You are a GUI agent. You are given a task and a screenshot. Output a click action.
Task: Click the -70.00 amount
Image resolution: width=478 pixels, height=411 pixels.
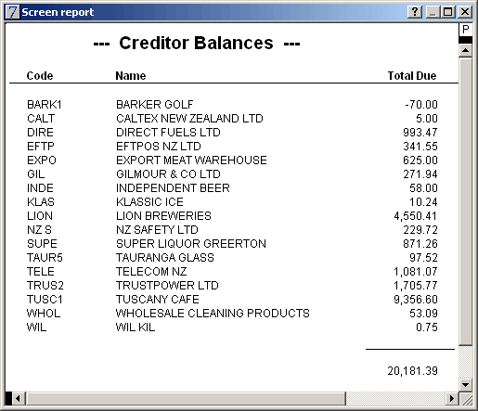point(421,105)
